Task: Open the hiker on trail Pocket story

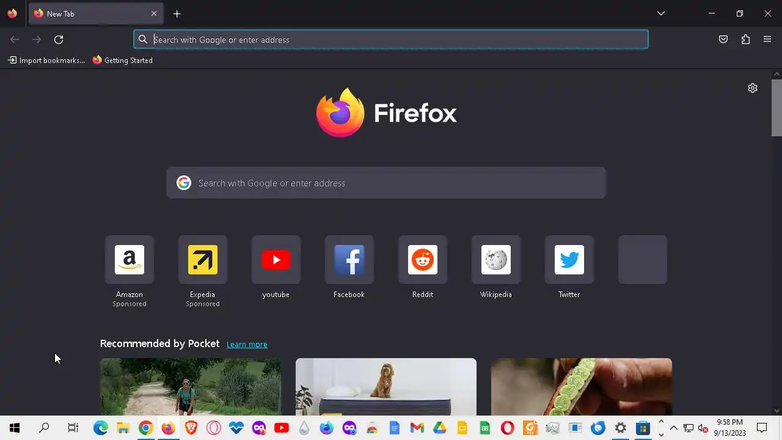Action: [x=191, y=387]
